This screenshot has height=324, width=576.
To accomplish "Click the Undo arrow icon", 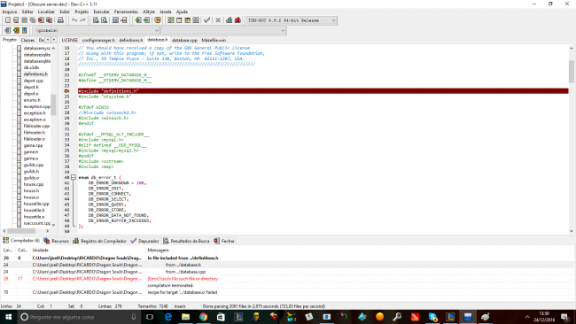I will [x=74, y=20].
